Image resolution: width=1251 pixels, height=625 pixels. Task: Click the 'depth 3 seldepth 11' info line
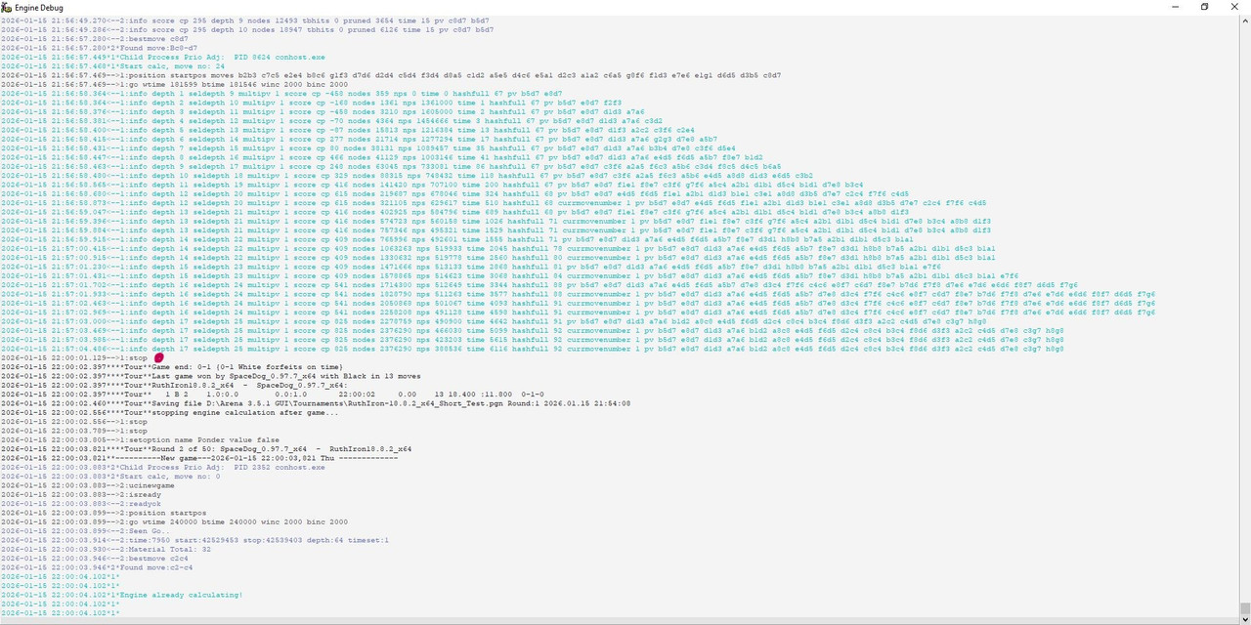click(x=323, y=111)
